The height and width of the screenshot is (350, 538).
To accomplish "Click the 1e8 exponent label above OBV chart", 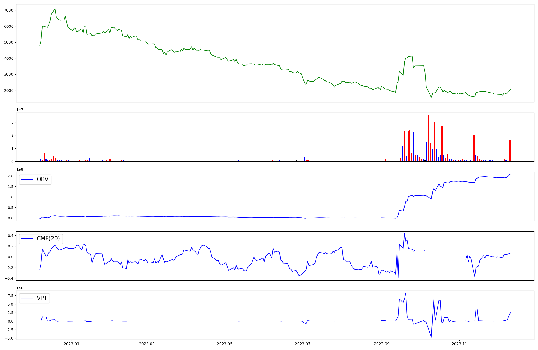I will pos(20,169).
